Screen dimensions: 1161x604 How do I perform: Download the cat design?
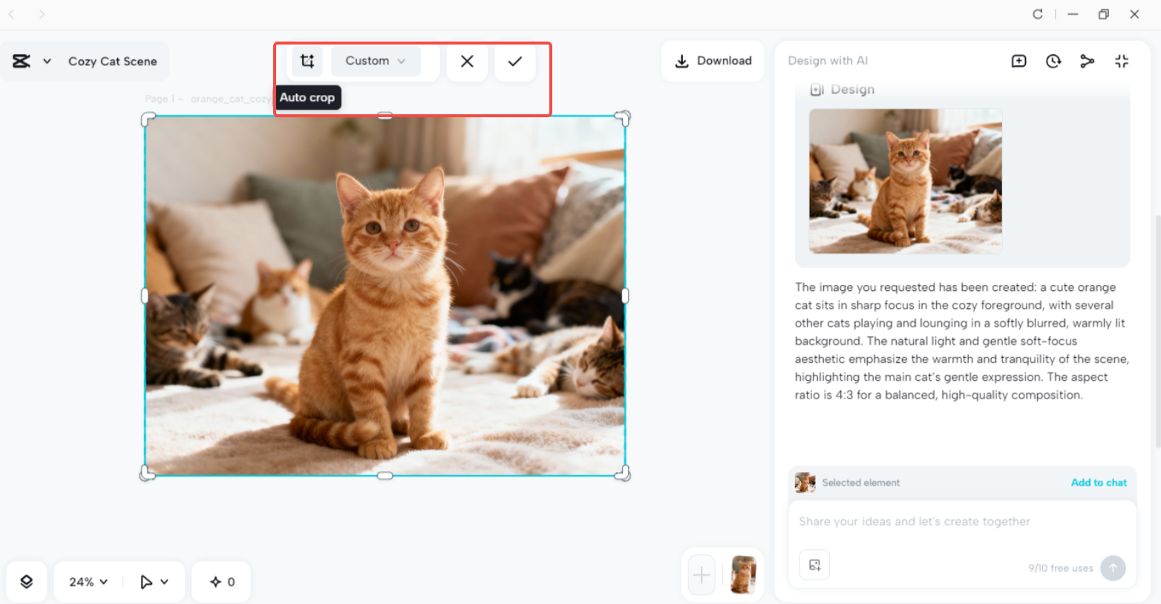point(712,61)
